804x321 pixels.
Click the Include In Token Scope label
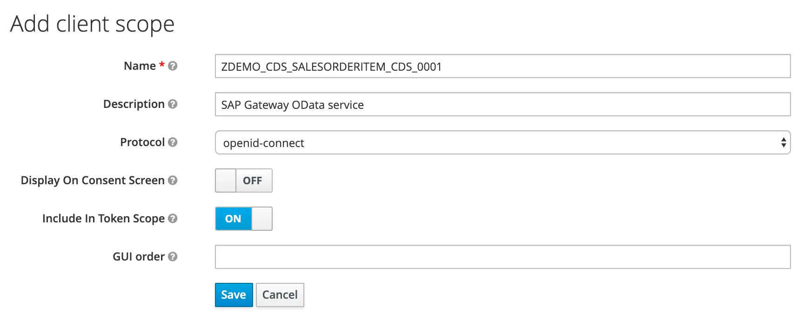[103, 219]
